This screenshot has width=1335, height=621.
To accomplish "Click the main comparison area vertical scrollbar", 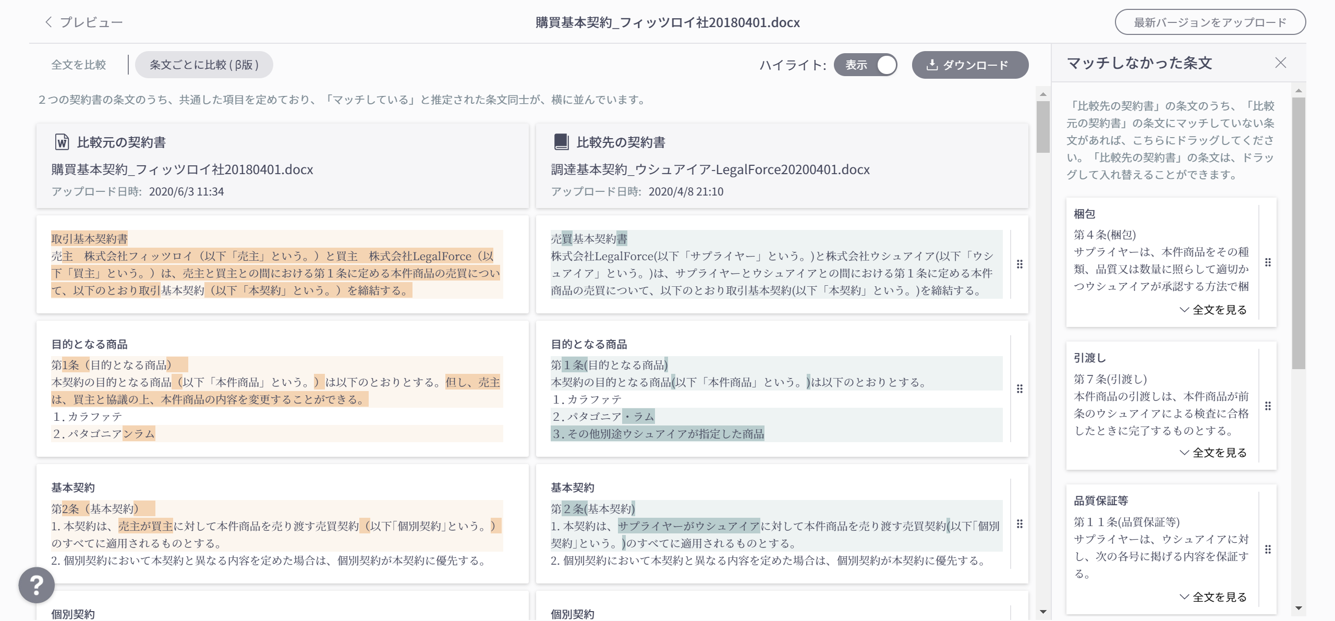I will click(1043, 127).
